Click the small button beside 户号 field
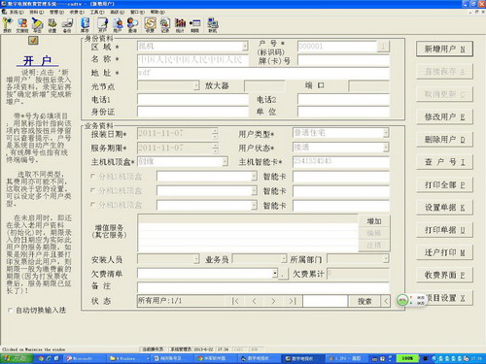The image size is (486, 364). [383, 46]
